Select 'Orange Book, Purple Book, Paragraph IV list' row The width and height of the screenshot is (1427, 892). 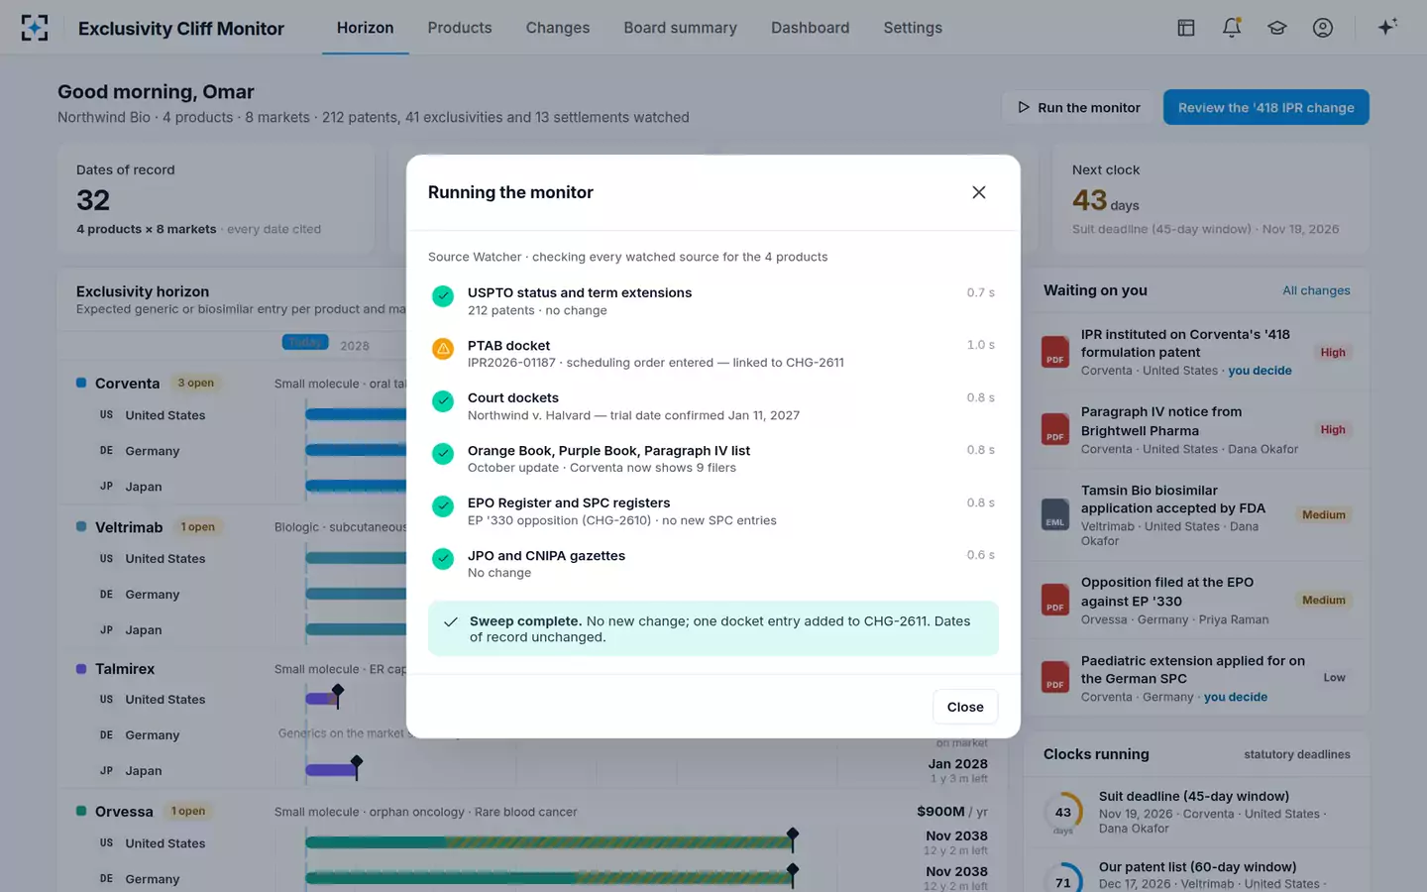pos(713,459)
